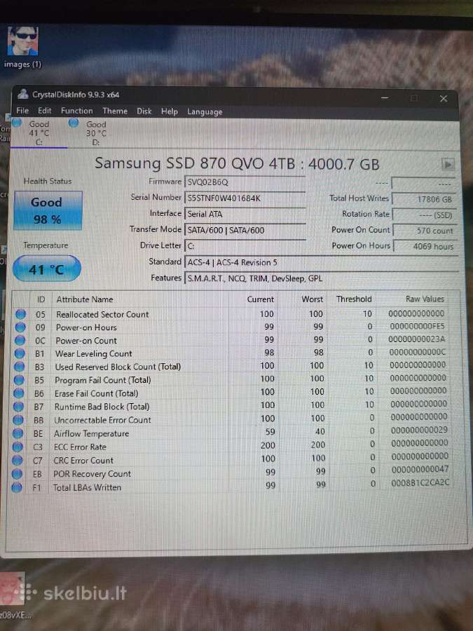
Task: Click the Firmware field SVQ02B6Q
Action: [x=245, y=182]
